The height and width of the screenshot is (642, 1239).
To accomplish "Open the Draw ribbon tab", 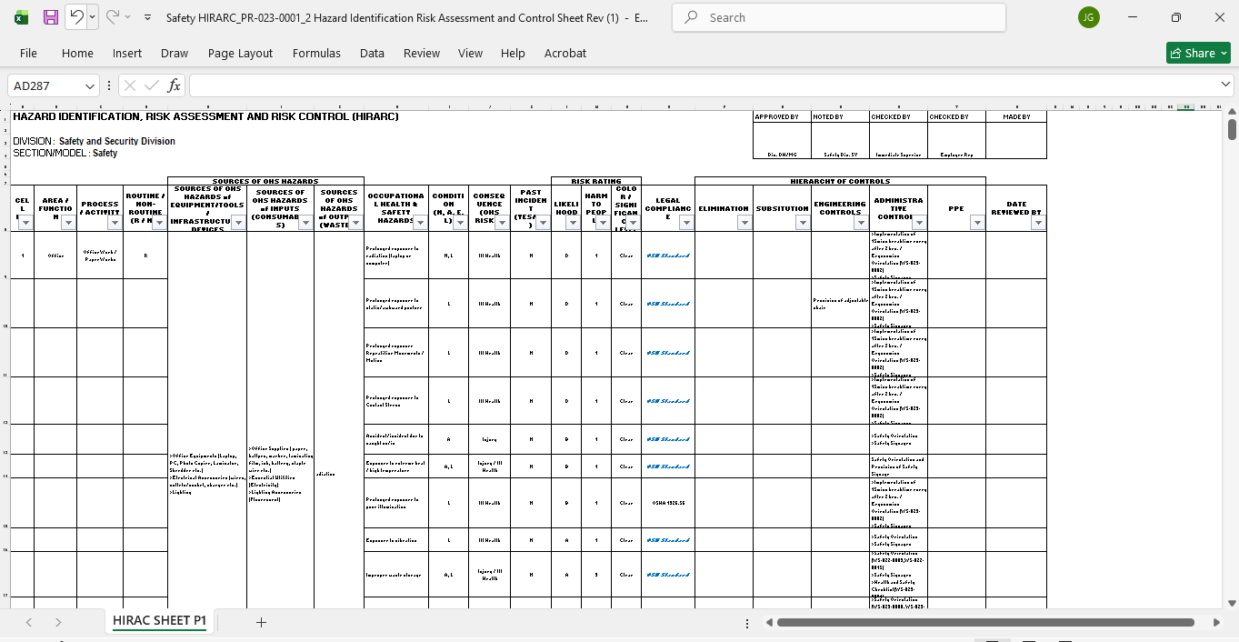I will (175, 53).
